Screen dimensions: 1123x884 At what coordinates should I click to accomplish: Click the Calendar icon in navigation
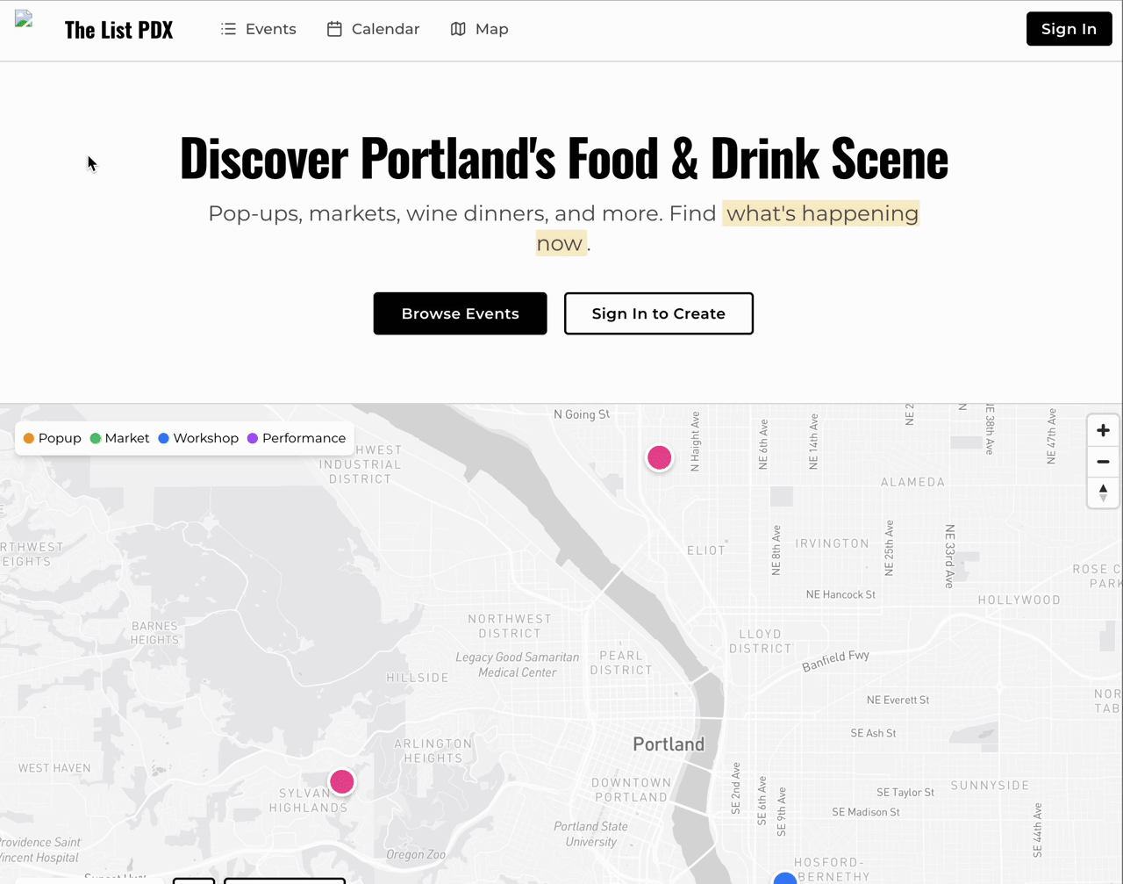(334, 29)
